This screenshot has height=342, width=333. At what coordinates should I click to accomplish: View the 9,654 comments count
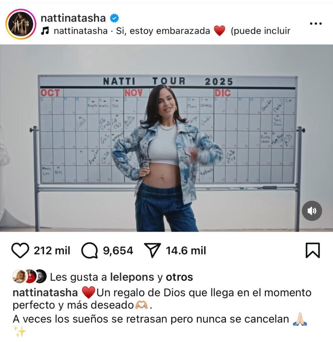click(x=118, y=250)
